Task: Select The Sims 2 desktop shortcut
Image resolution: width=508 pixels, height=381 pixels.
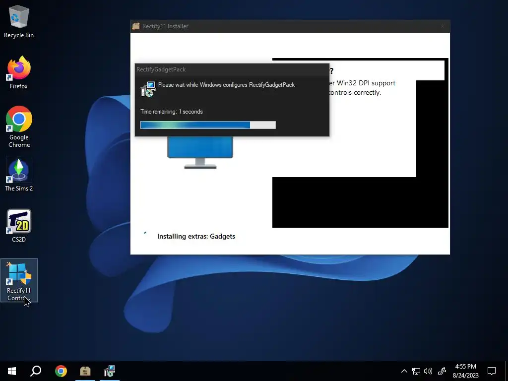Action: [19, 175]
